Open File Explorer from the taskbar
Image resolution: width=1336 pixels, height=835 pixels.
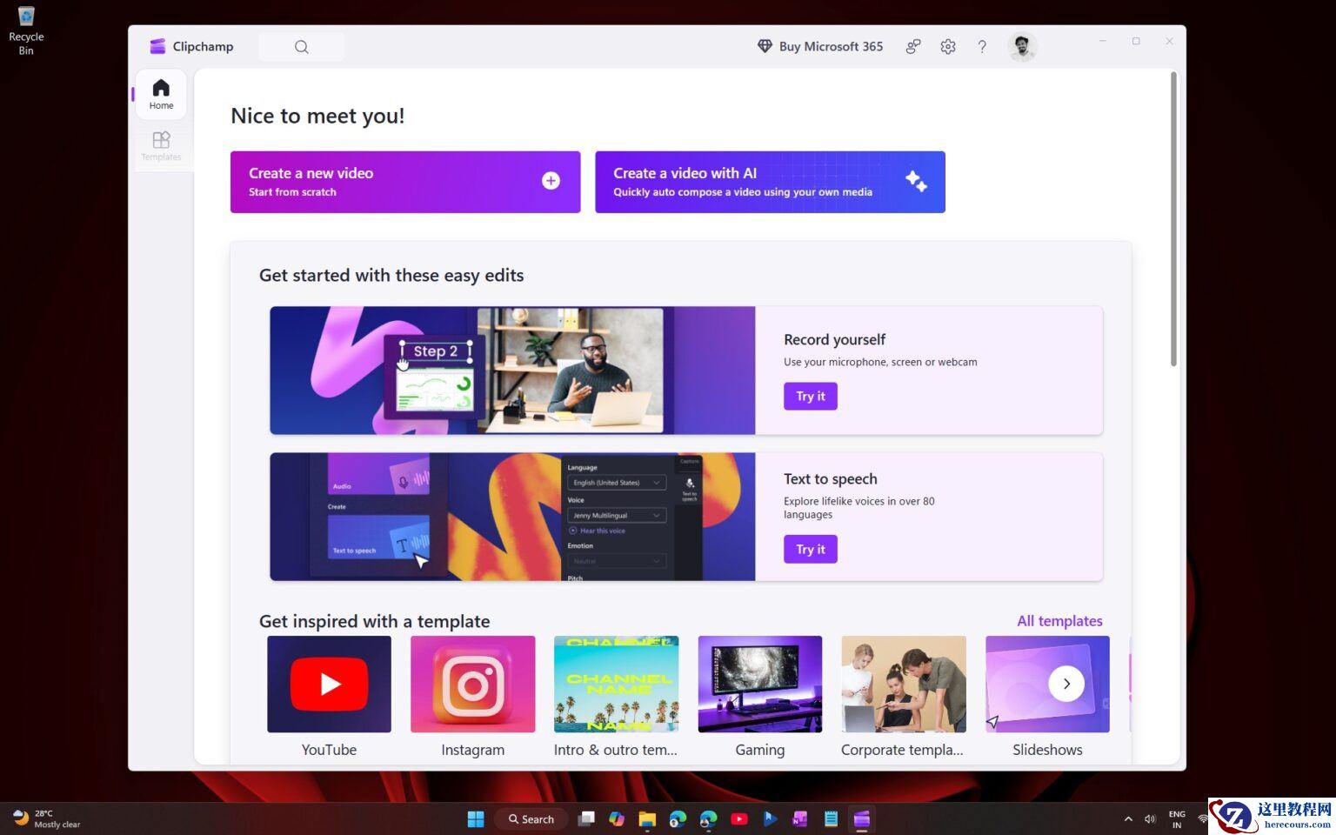pos(647,818)
